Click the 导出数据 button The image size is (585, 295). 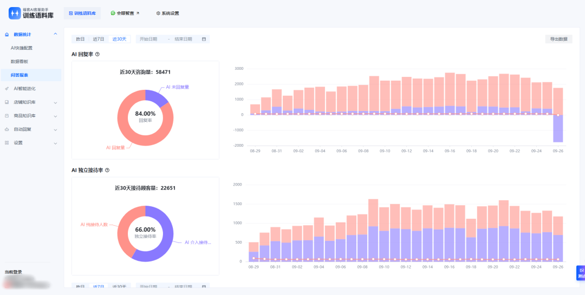coord(558,39)
